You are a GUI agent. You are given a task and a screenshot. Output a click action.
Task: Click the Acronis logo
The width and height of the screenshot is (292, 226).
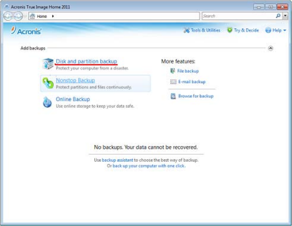coord(26,30)
